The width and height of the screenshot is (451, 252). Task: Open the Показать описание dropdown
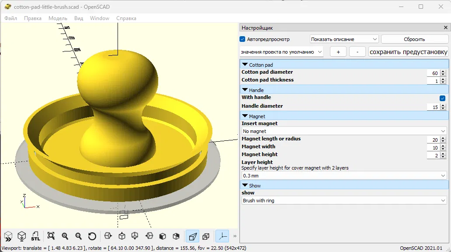[x=344, y=39]
